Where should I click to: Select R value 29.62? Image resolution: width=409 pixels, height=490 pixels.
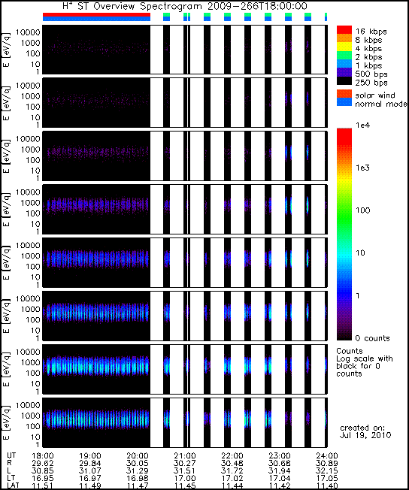click(x=43, y=464)
